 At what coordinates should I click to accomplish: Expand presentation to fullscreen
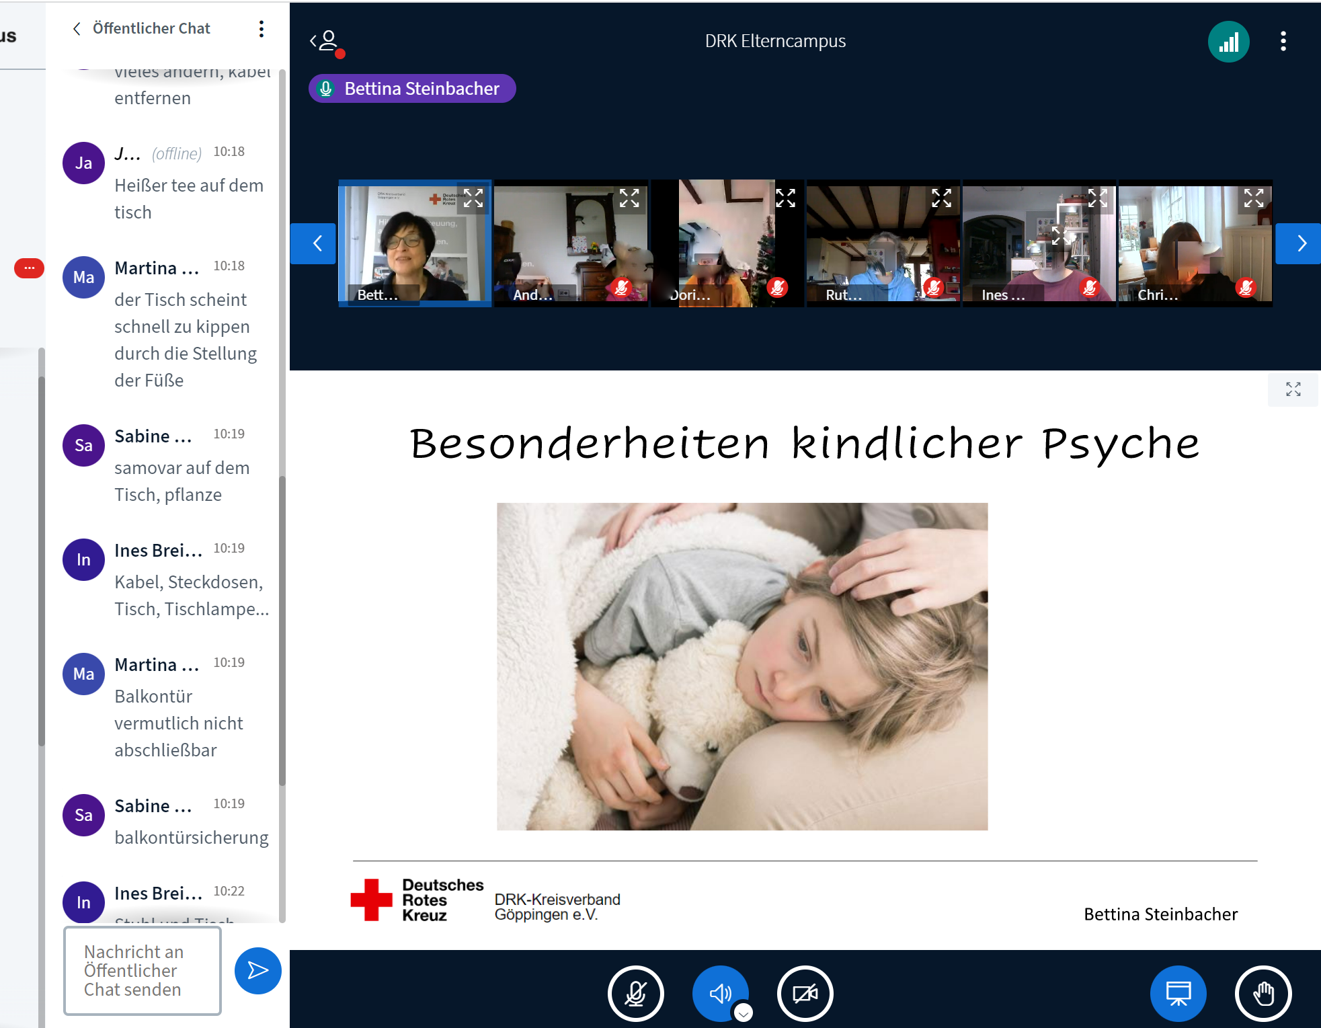[1293, 389]
